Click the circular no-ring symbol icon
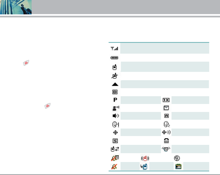Screen dimensions: 220x175 177,158
